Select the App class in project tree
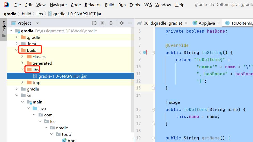The height and width of the screenshot is (142, 253). click(x=71, y=140)
